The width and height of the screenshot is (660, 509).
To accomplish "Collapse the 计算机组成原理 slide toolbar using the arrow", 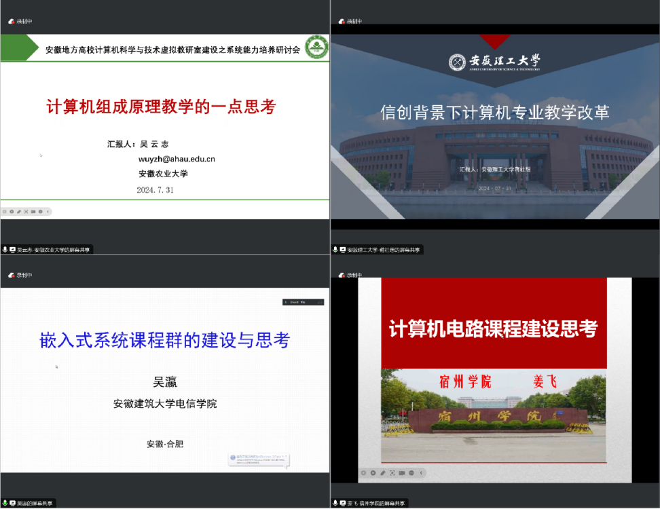I will pos(48,212).
